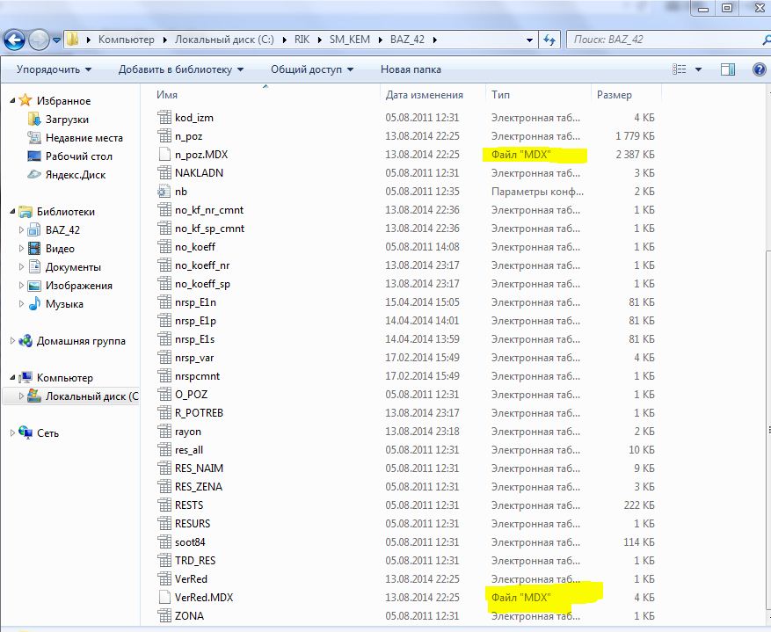This screenshot has width=771, height=632.
Task: Click file name 'nrspcmnt'
Action: (x=197, y=376)
